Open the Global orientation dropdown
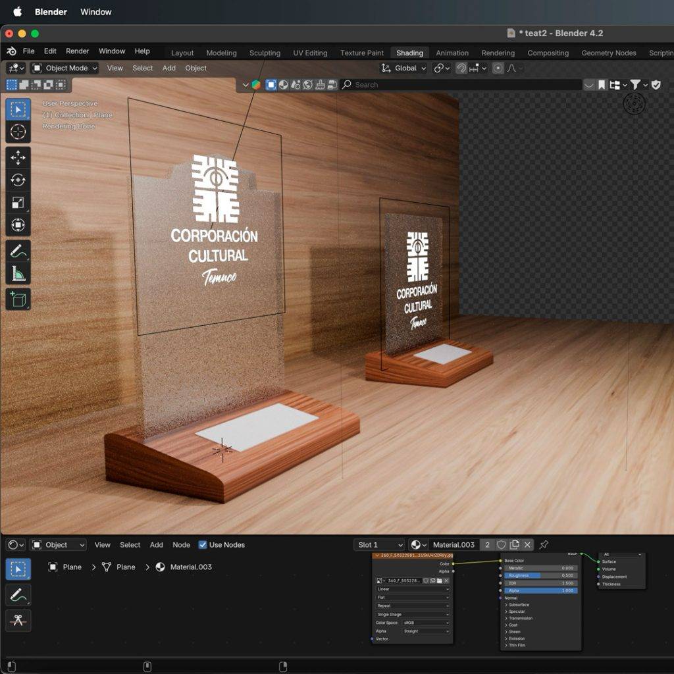Viewport: 674px width, 674px height. pos(403,68)
